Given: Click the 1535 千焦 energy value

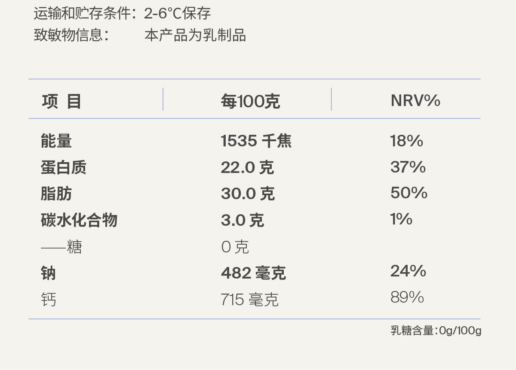Looking at the screenshot, I should (256, 141).
